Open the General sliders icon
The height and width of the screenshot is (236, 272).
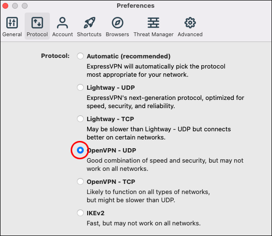12,23
